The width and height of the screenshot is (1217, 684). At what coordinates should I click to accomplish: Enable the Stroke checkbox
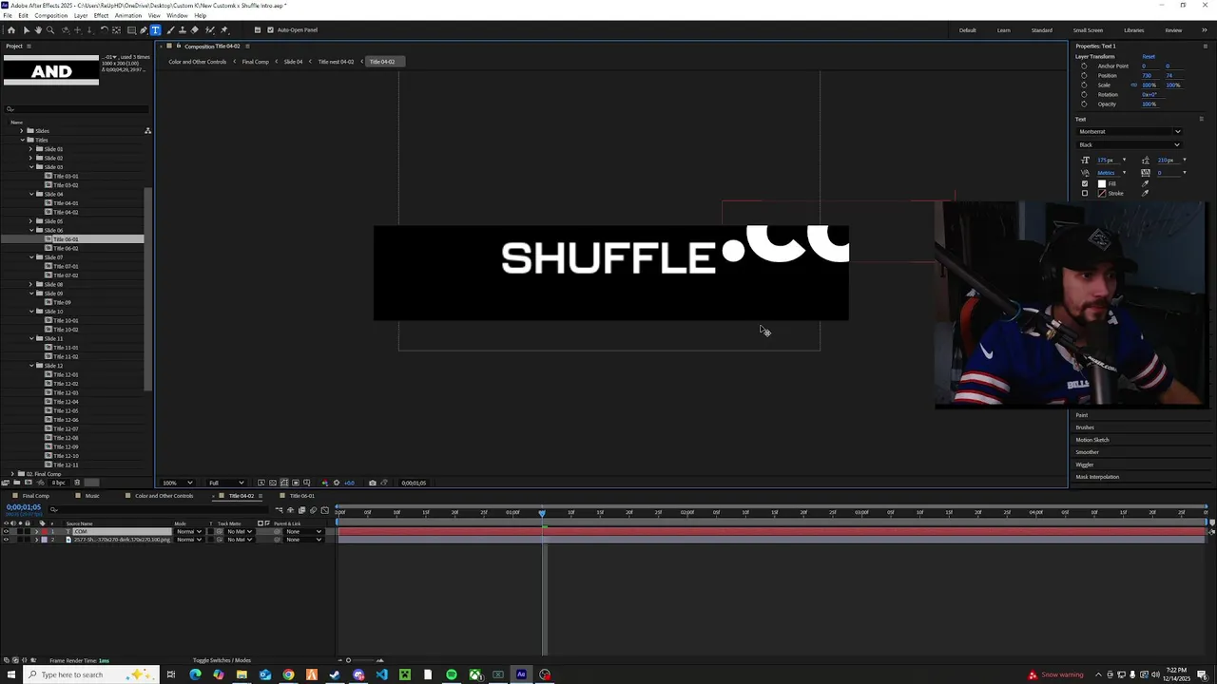(1085, 193)
